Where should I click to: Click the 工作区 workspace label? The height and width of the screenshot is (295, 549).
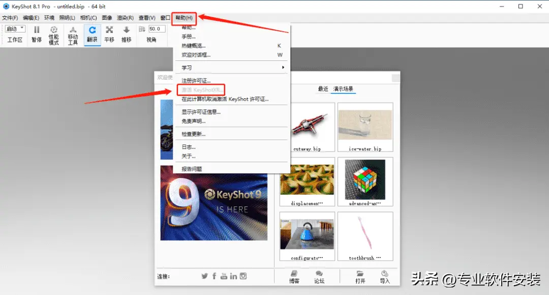click(15, 40)
